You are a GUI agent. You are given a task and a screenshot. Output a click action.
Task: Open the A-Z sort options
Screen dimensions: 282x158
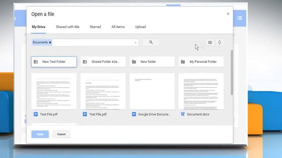pos(219,43)
